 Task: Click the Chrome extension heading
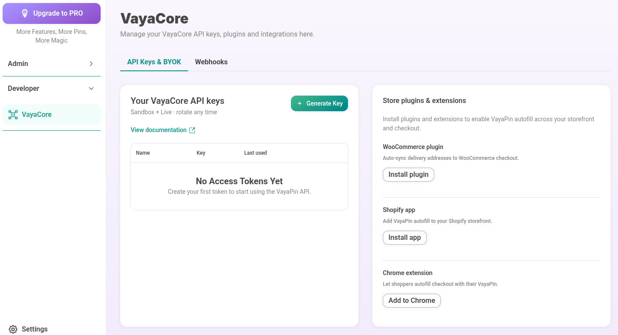coord(408,273)
